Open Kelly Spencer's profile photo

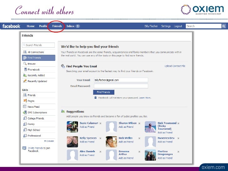pos(72,142)
